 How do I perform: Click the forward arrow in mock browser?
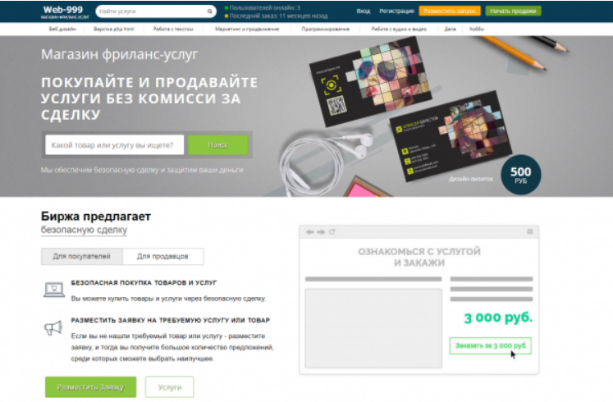321,232
